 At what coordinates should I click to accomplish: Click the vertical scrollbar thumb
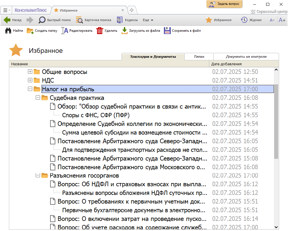pos(276,121)
